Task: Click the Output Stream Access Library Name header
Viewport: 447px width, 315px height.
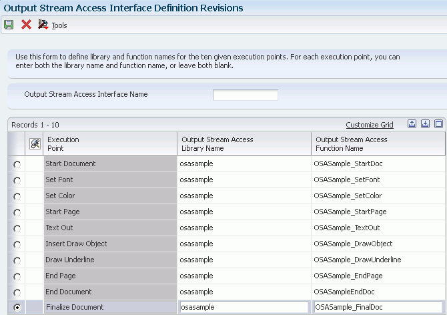Action: click(x=217, y=143)
